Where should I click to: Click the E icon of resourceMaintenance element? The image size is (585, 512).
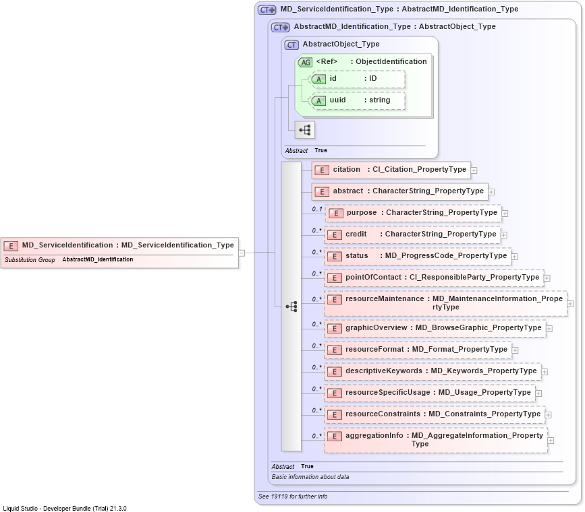click(x=335, y=300)
